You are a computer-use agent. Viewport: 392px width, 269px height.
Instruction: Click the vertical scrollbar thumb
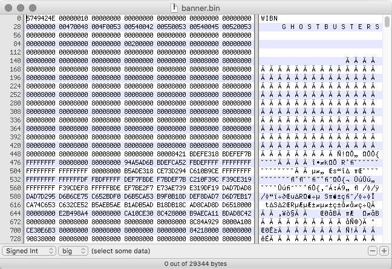[387, 22]
